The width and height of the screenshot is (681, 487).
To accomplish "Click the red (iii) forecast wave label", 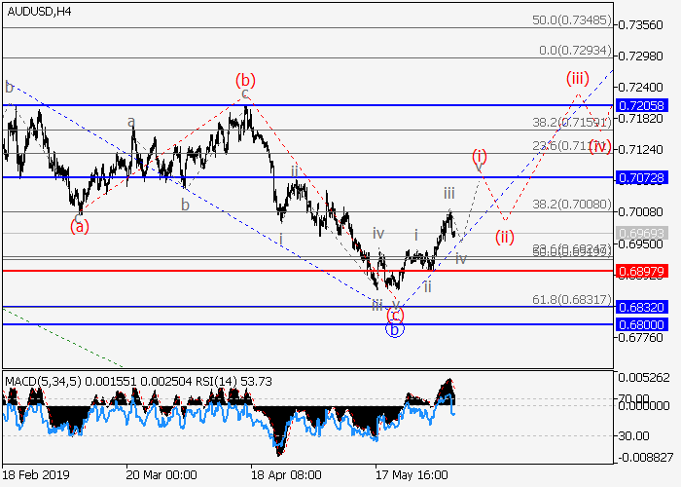I will [578, 79].
